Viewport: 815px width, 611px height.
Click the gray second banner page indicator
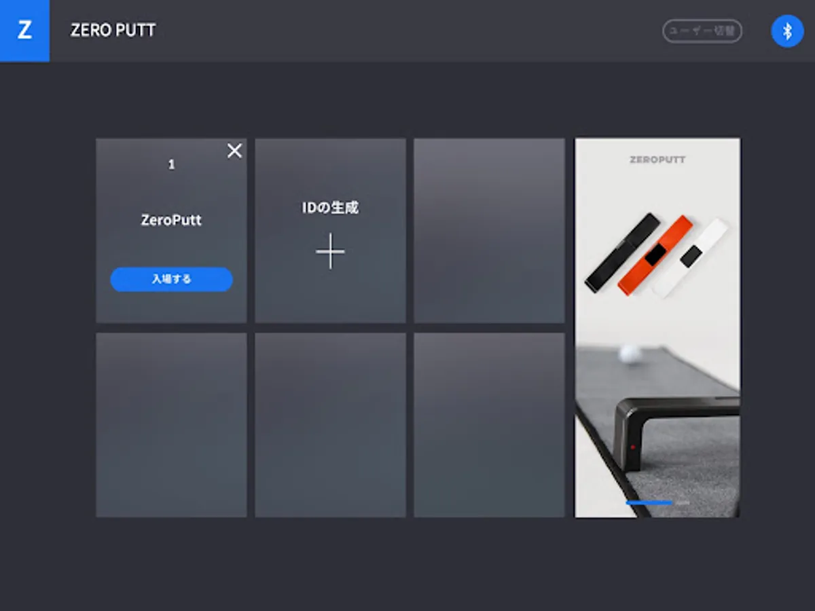pyautogui.click(x=682, y=502)
